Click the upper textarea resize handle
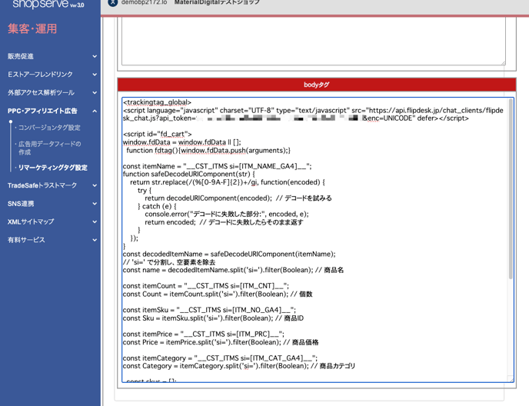 [503, 63]
